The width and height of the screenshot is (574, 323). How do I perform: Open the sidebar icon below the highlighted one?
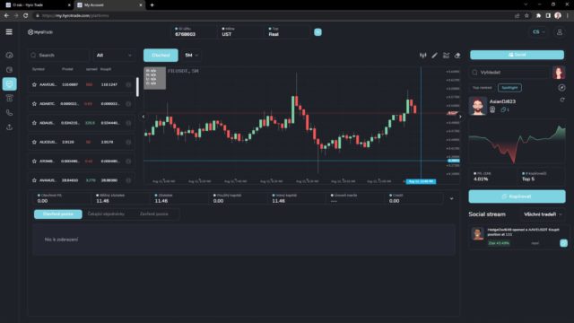(x=10, y=98)
